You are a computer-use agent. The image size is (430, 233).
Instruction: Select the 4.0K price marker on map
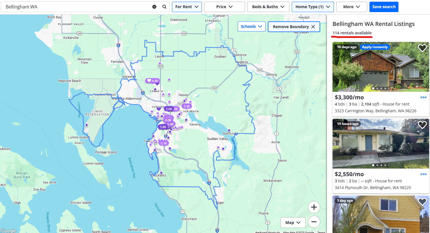point(168,120)
